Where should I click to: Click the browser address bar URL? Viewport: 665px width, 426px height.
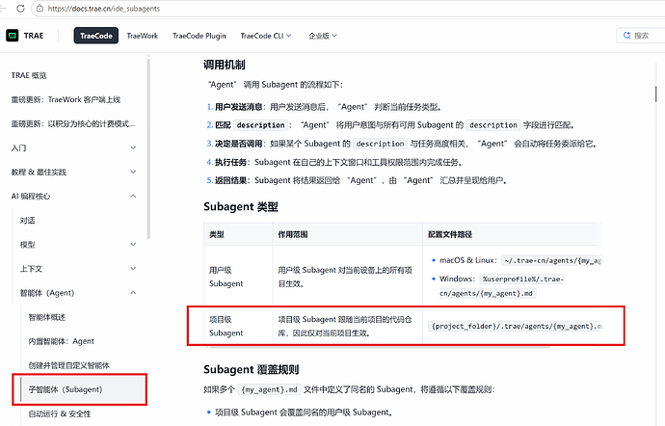point(104,9)
